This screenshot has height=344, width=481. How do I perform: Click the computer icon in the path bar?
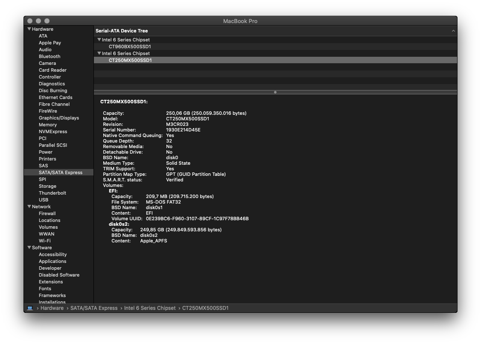[30, 308]
